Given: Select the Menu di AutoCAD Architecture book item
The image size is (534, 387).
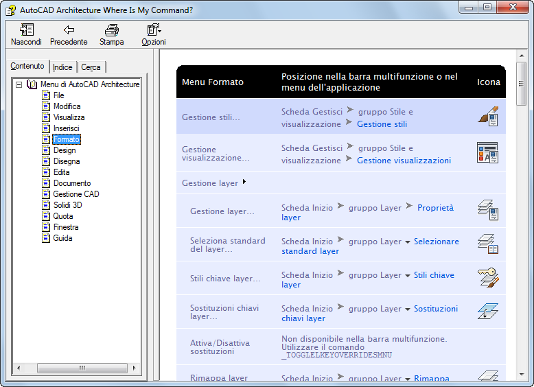Looking at the screenshot, I should (90, 84).
